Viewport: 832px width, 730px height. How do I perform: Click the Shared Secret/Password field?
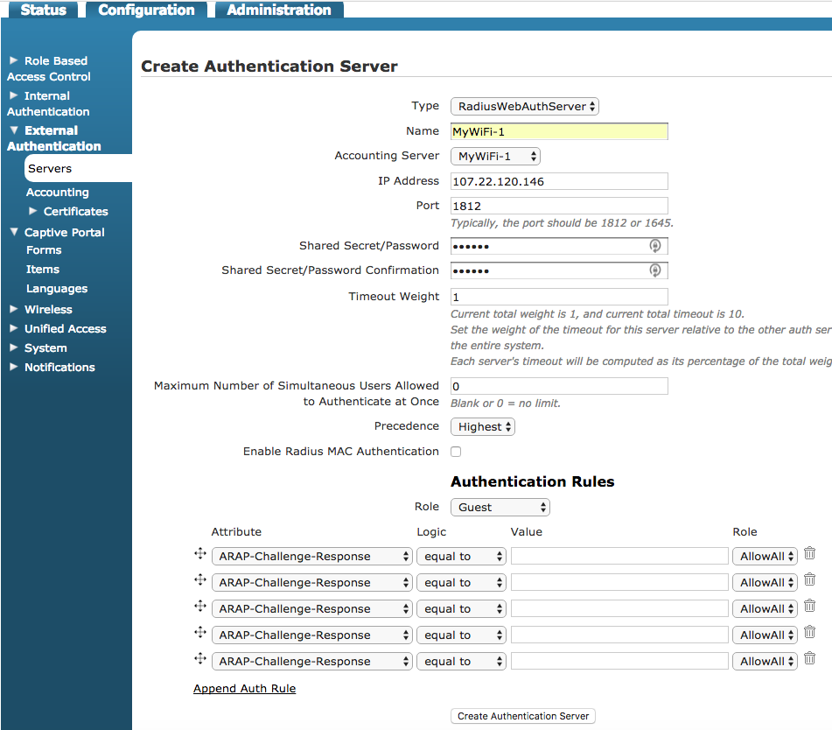coord(559,246)
